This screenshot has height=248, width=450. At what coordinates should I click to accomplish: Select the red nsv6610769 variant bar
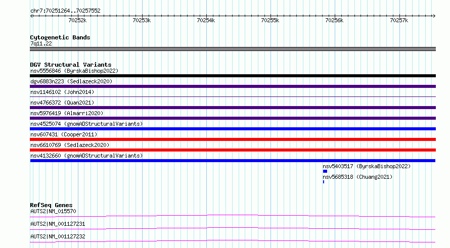click(233, 150)
